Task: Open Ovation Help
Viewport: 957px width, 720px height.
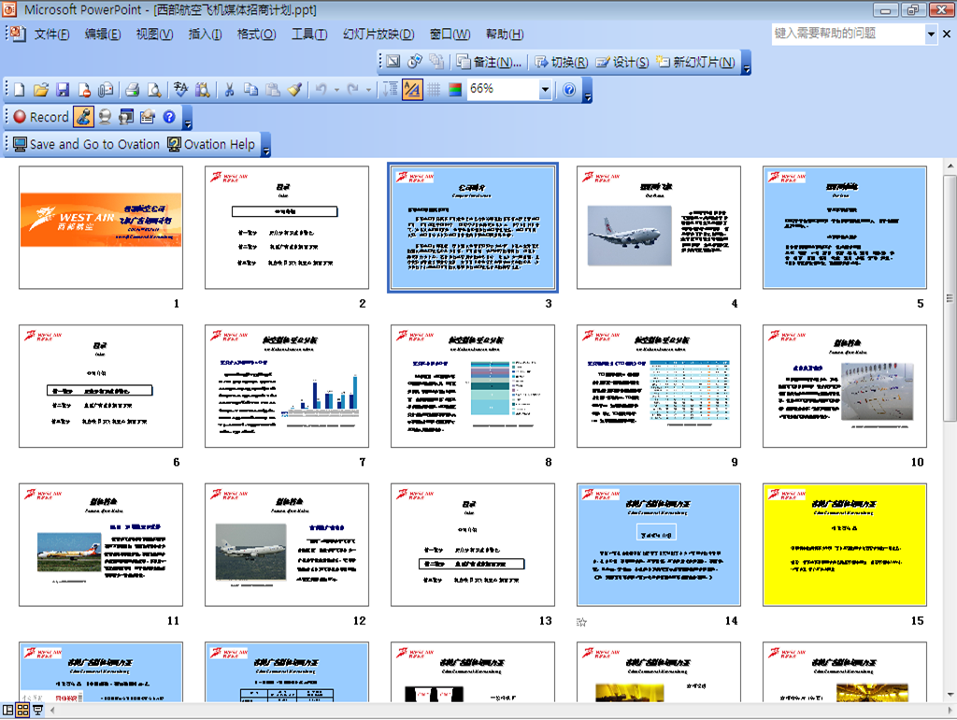Action: pyautogui.click(x=211, y=144)
